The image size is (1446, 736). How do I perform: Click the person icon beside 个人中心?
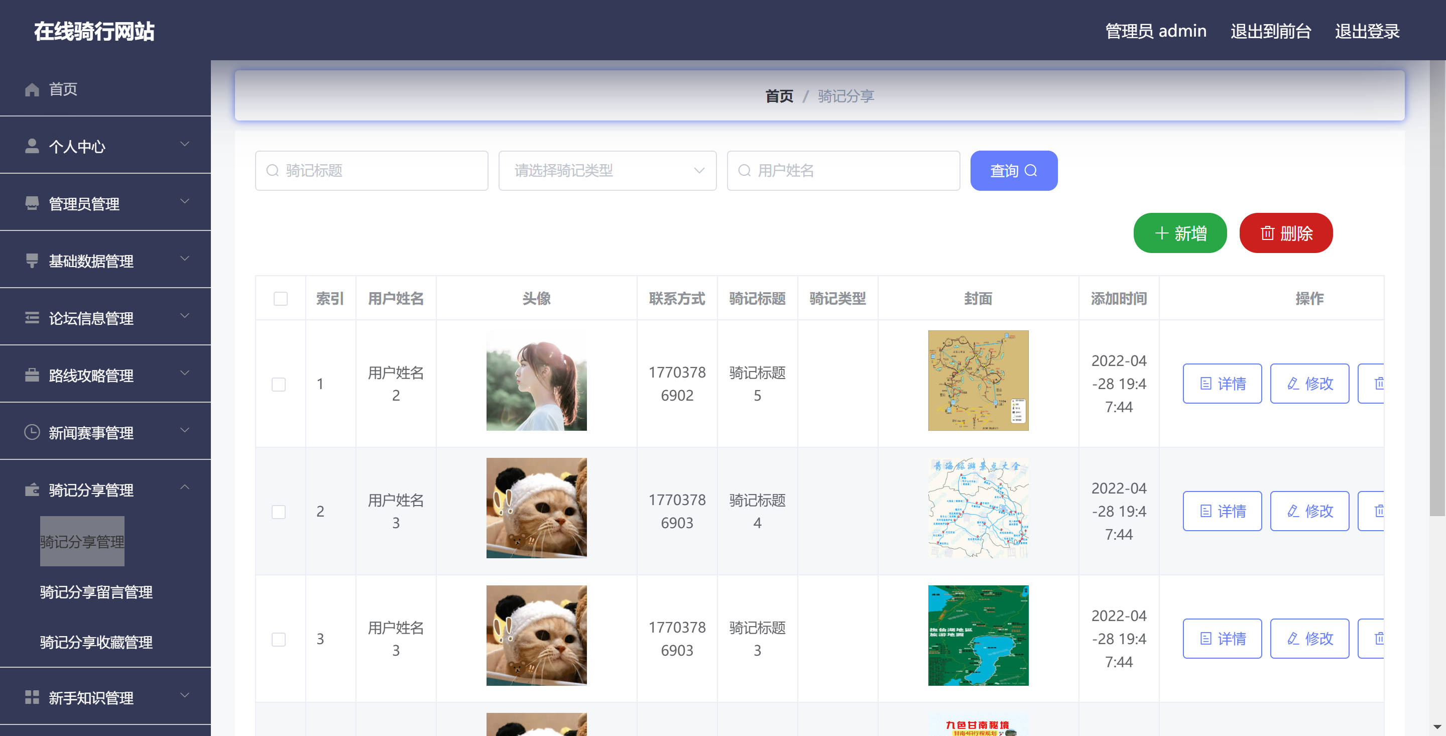(32, 146)
